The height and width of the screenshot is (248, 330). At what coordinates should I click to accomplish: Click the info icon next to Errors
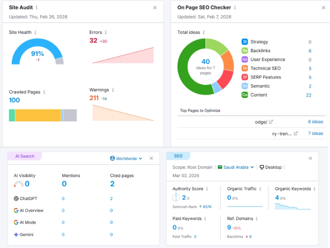point(106,32)
